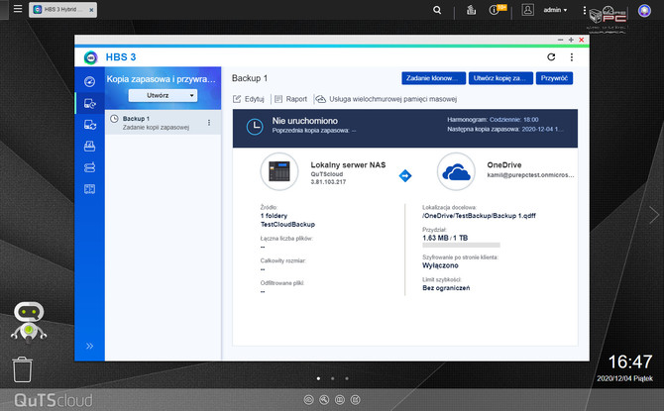
Task: Open the Sync sidebar icon
Action: pyautogui.click(x=90, y=125)
